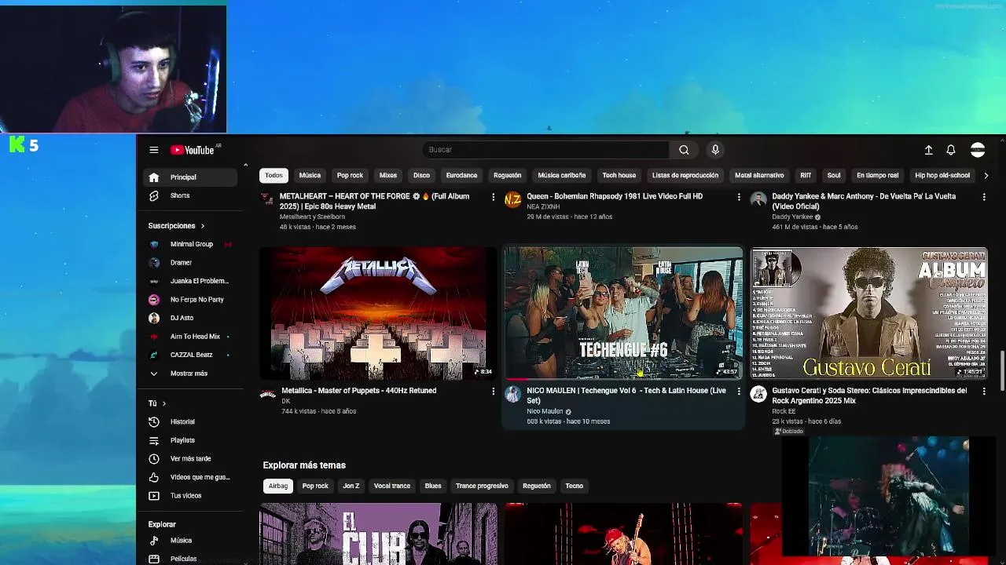
Task: Open the notifications bell
Action: click(x=951, y=150)
